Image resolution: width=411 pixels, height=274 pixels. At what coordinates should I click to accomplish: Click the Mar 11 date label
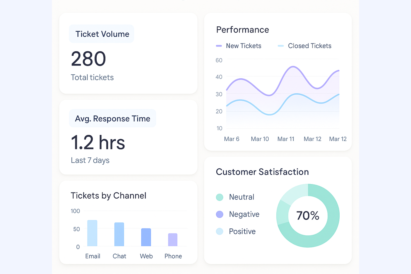[x=286, y=139]
